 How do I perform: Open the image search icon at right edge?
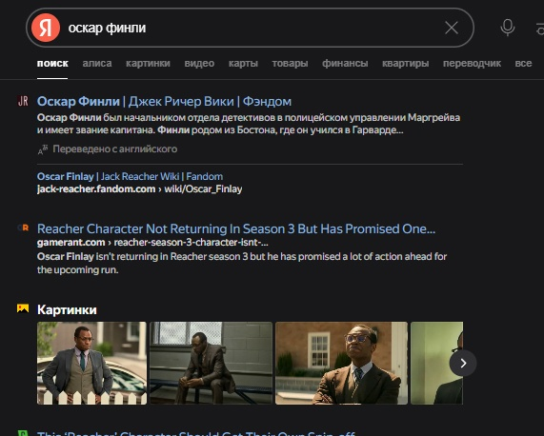point(540,28)
